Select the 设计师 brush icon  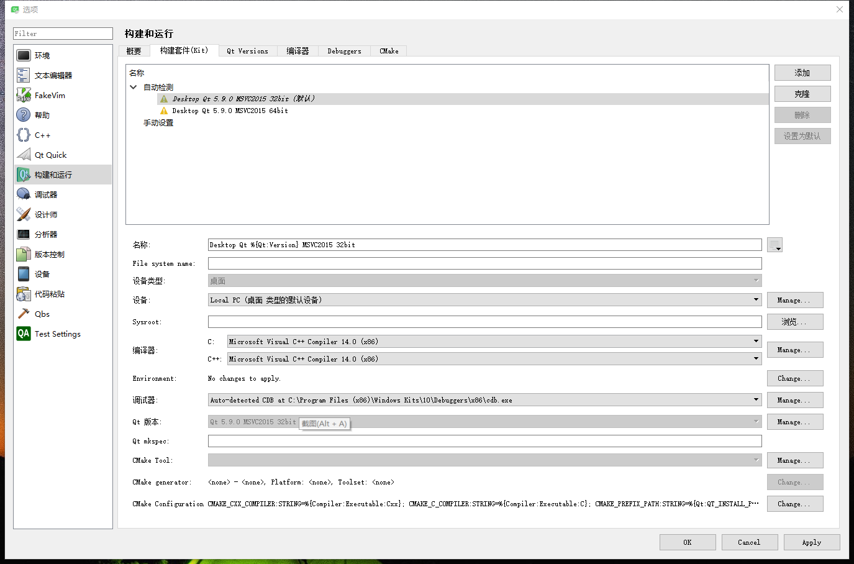tap(24, 214)
